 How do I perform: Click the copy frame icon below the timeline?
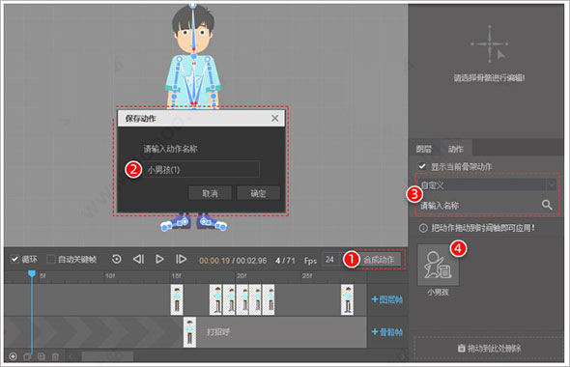[27, 356]
